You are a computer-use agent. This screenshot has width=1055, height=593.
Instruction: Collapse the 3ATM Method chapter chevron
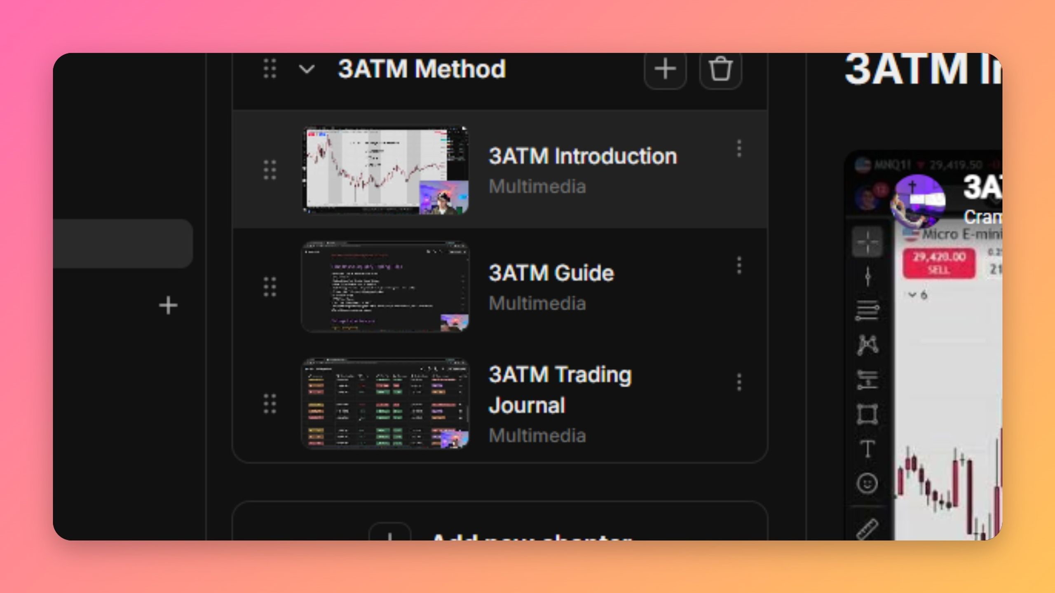pos(307,69)
